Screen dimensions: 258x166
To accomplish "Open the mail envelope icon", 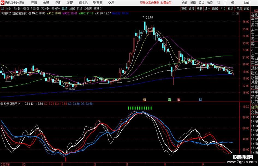I will click(x=233, y=3).
